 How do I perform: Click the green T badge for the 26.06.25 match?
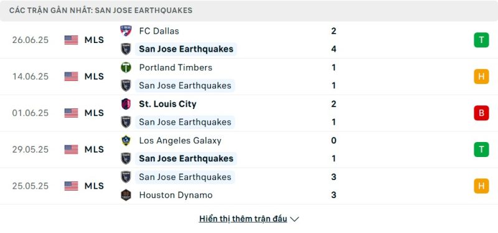[x=481, y=40]
